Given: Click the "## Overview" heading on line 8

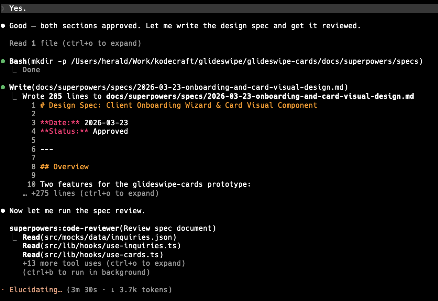Looking at the screenshot, I should pos(64,167).
